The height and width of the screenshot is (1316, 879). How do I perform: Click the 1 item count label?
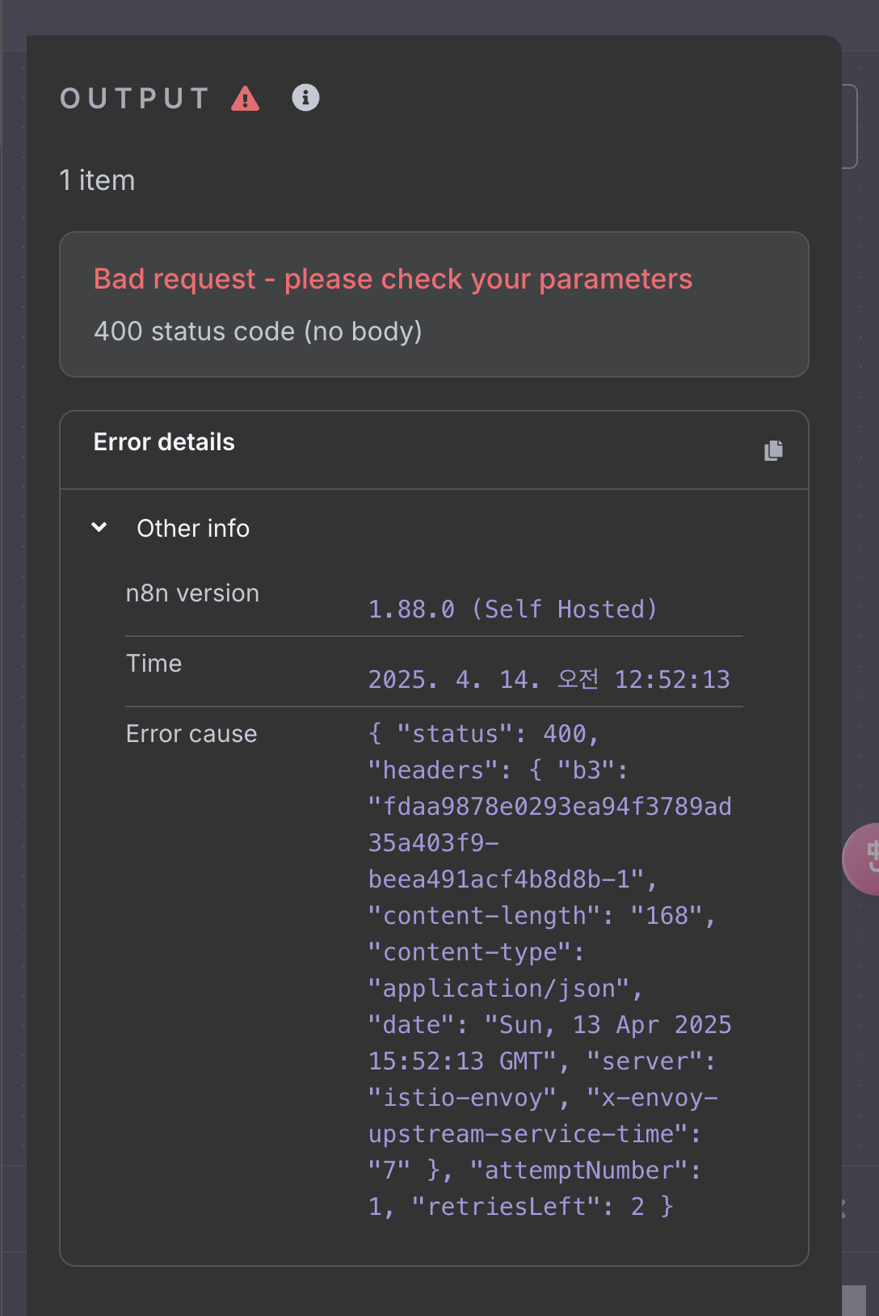point(97,180)
